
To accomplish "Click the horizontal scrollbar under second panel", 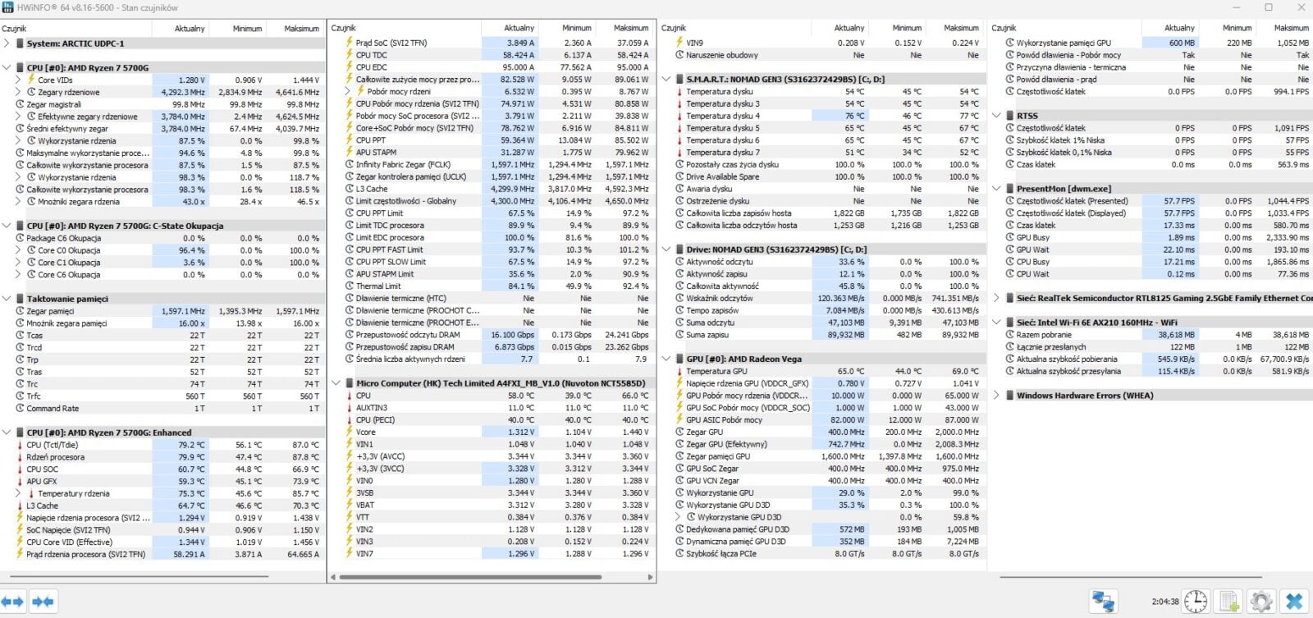I will point(492,578).
